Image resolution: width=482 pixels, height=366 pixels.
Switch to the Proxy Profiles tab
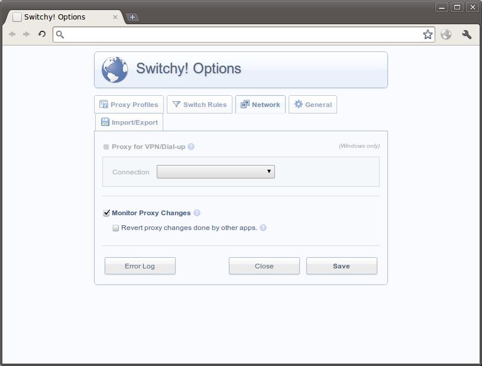129,105
